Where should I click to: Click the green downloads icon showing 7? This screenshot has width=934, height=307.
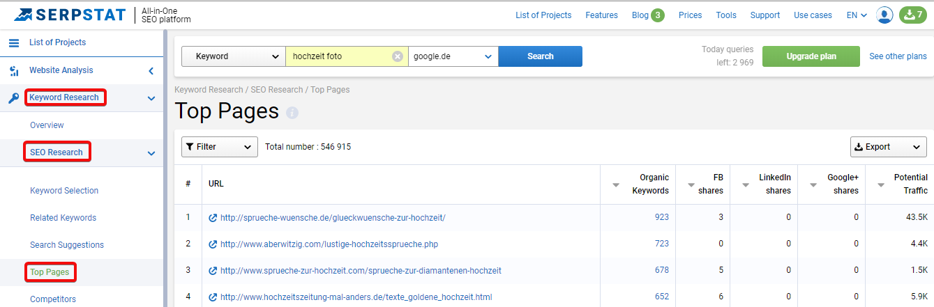(913, 15)
